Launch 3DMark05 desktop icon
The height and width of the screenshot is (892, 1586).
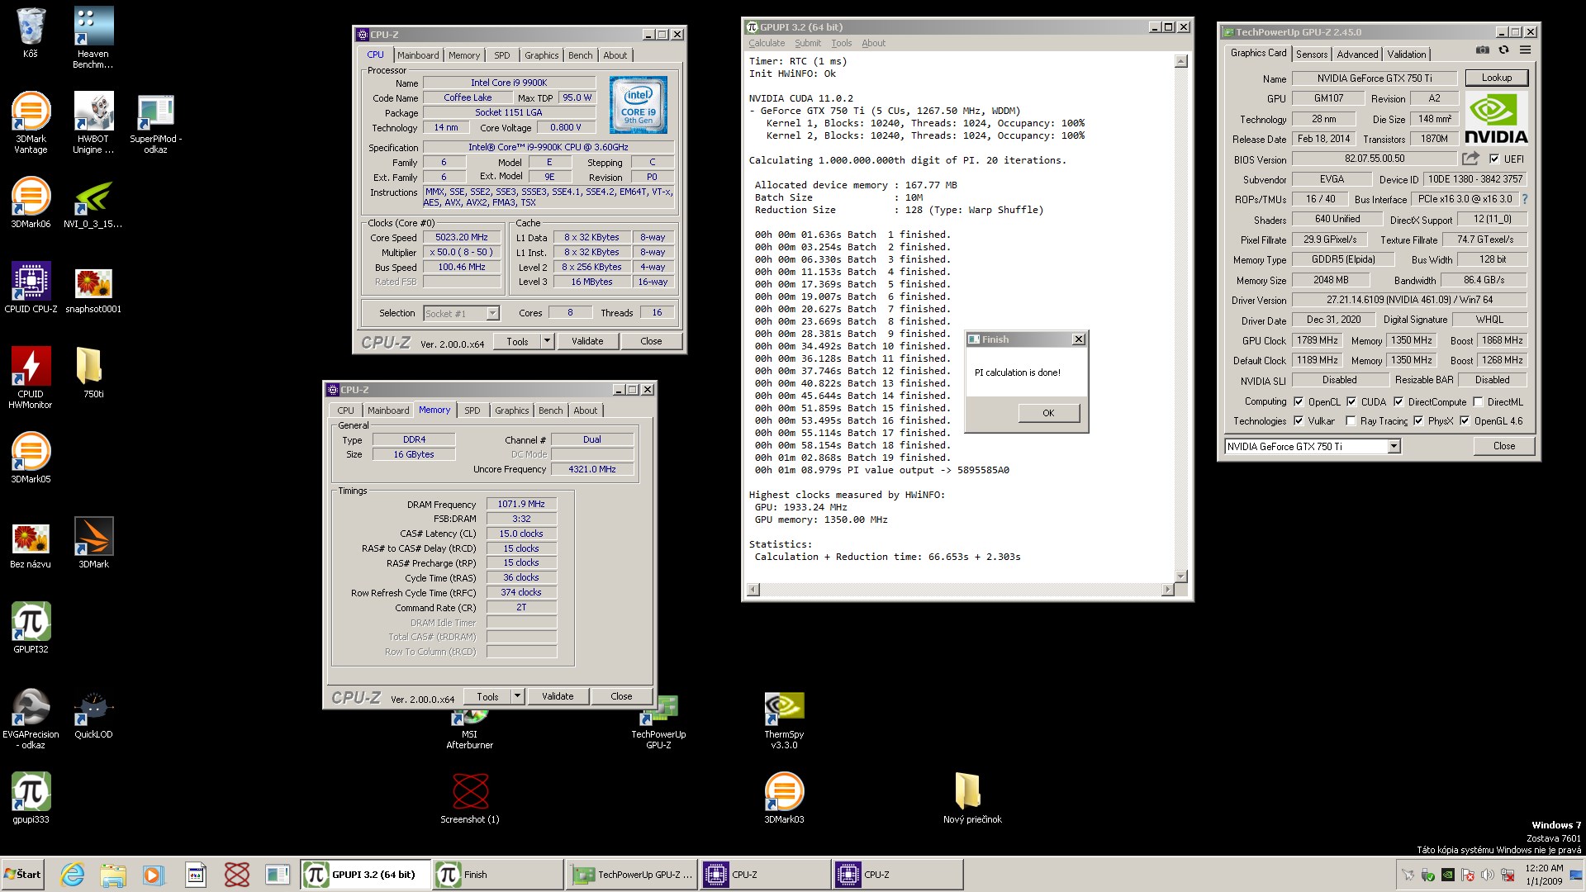(x=31, y=458)
